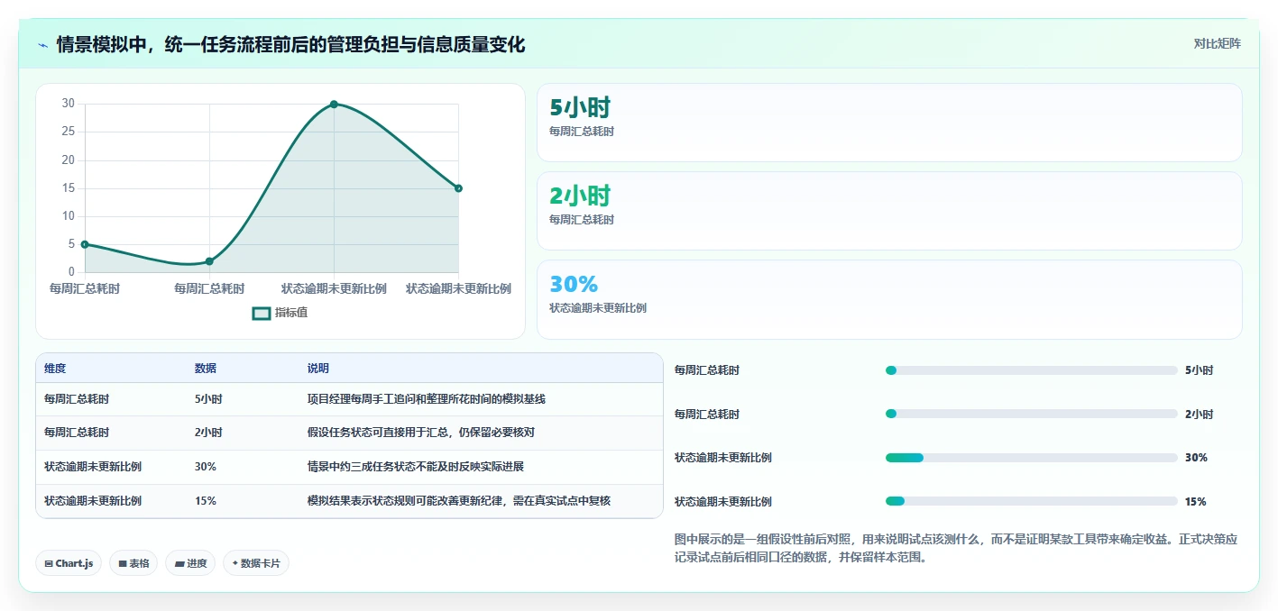Toggle the 指标值 legend item under the chart
This screenshot has width=1278, height=611.
coord(280,313)
